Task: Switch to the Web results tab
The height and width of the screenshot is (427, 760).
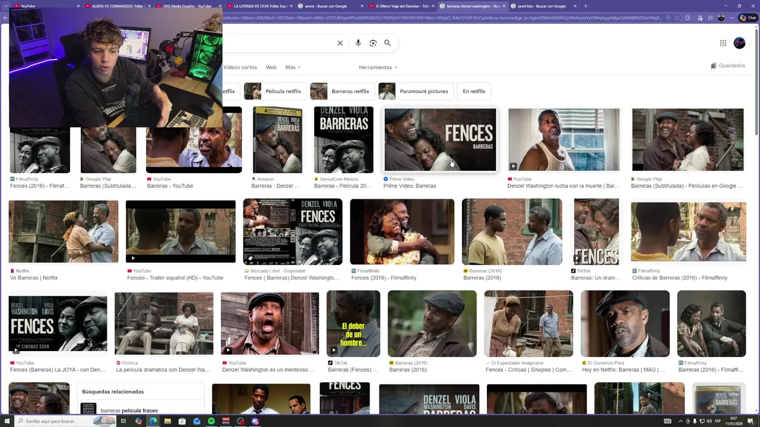Action: 271,67
